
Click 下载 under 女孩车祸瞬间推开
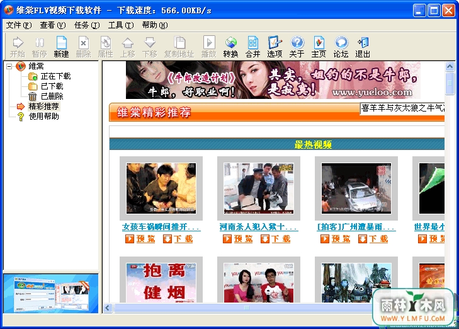(178, 239)
